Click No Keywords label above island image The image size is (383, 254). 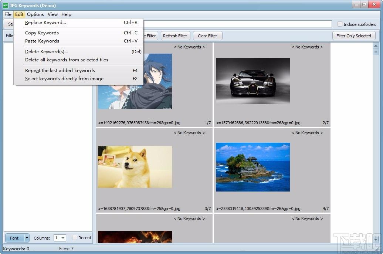307,133
